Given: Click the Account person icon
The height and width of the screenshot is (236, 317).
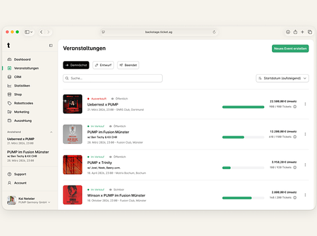Looking at the screenshot, I should [x=9, y=183].
